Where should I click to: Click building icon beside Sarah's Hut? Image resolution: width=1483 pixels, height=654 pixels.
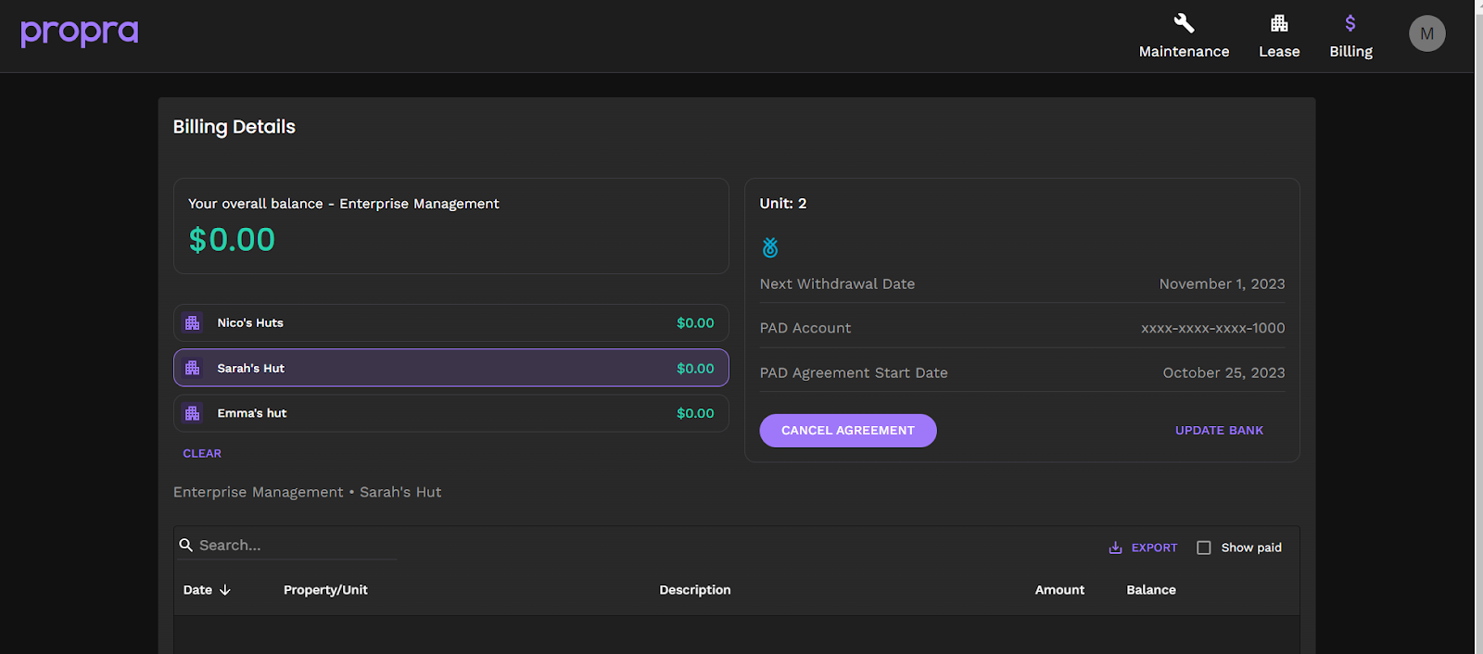point(193,368)
